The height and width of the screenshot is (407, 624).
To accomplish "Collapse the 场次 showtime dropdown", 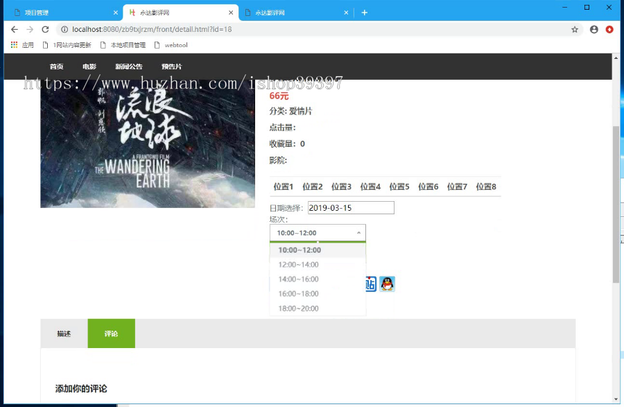I will point(318,233).
